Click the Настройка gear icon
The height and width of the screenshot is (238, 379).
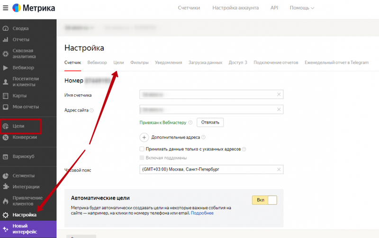[6, 215]
